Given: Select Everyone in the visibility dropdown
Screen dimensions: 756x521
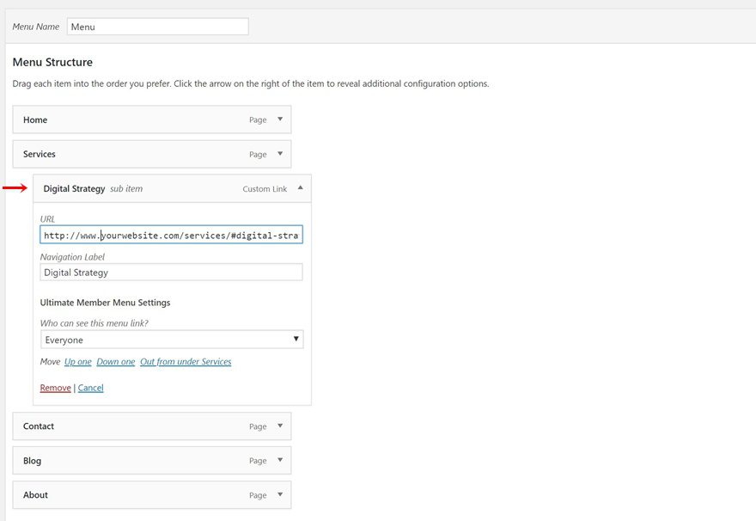Looking at the screenshot, I should (129, 339).
